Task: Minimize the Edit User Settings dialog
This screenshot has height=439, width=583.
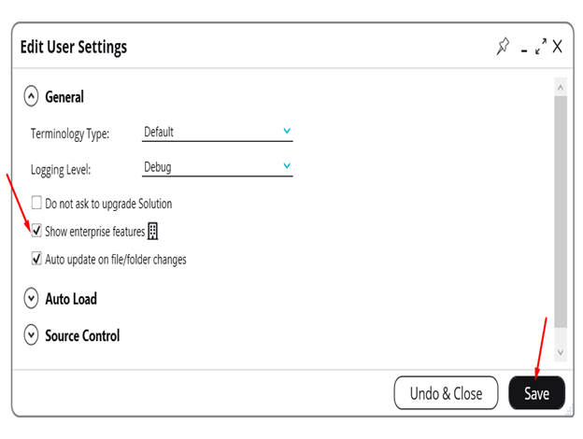Action: point(525,49)
